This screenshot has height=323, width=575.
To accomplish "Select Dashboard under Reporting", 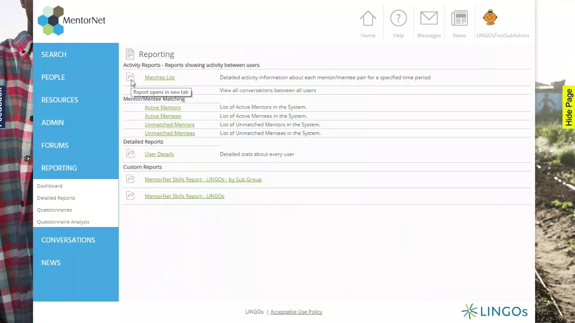I will pyautogui.click(x=49, y=186).
